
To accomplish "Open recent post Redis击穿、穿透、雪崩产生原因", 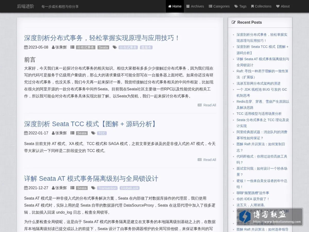I will point(263,105).
